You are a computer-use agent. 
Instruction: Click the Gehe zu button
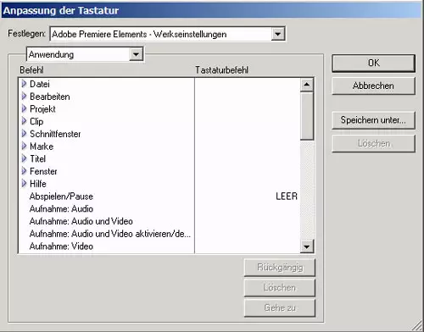pos(280,307)
